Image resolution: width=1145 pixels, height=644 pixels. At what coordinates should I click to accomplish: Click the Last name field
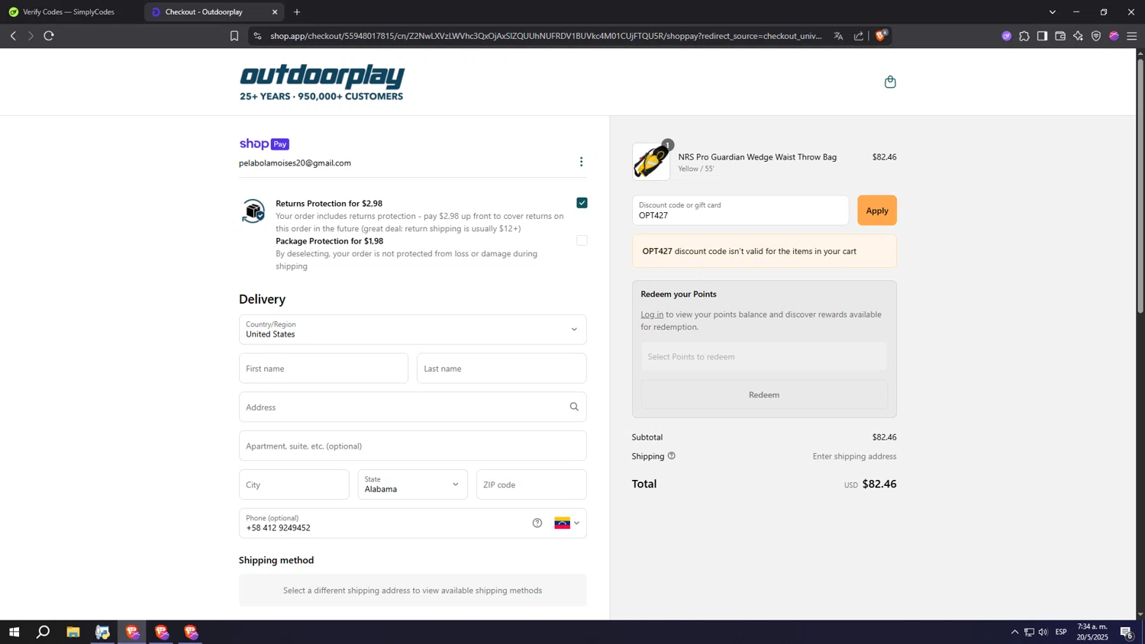(502, 369)
